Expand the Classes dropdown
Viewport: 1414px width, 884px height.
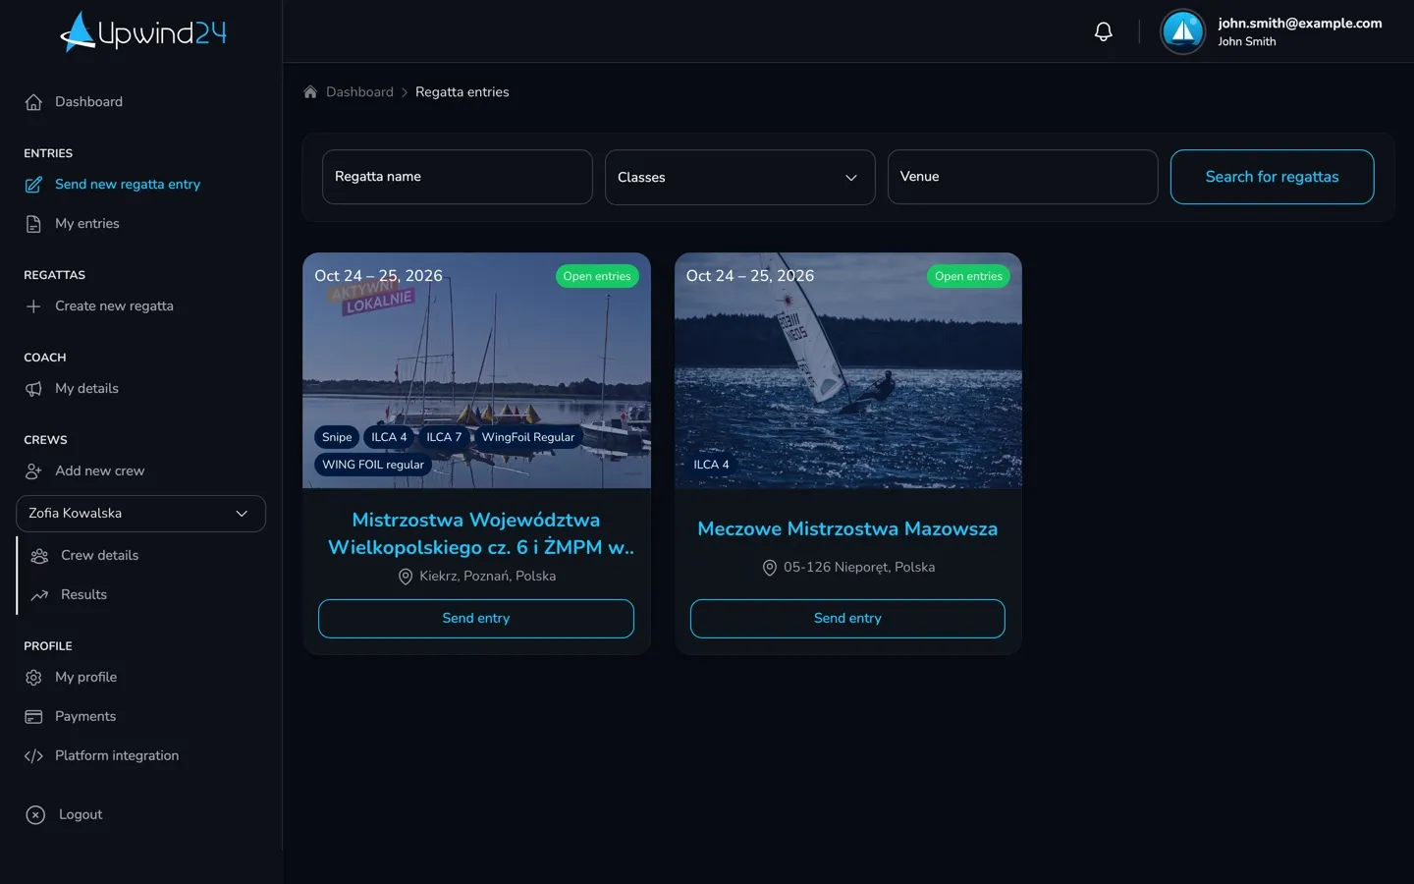tap(739, 177)
